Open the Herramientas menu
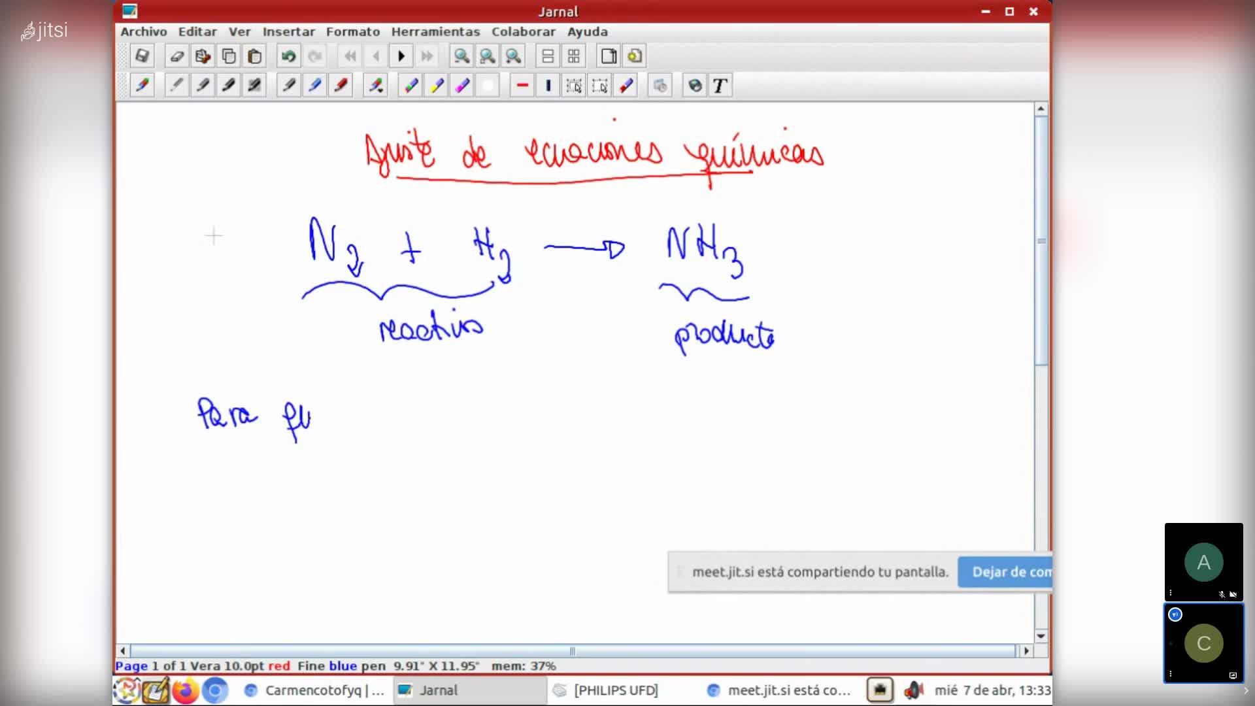The width and height of the screenshot is (1255, 706). [435, 31]
